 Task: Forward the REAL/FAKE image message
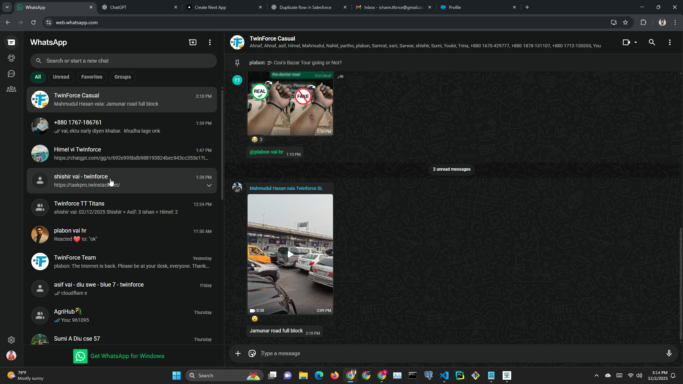point(341,77)
